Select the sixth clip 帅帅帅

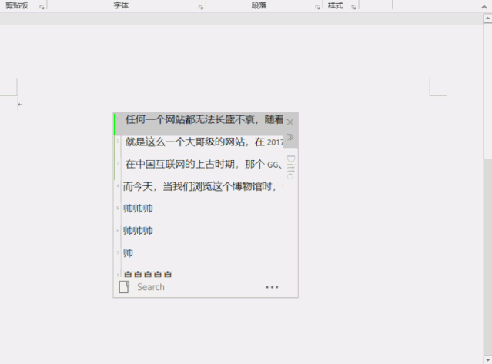[199, 231]
